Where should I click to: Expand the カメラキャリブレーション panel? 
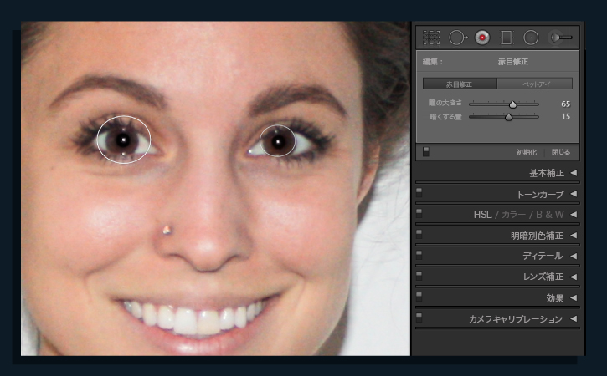574,319
